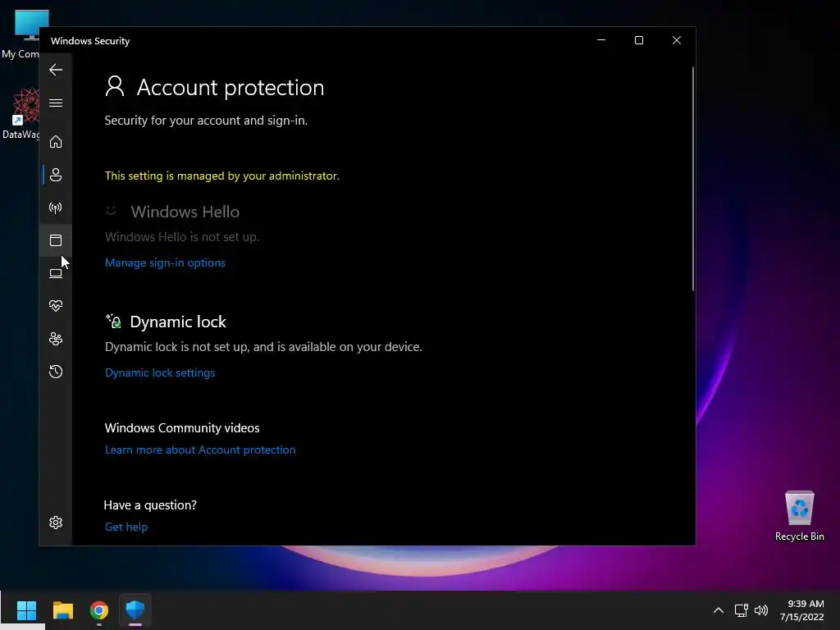Open Settings gear in Windows Security
Image resolution: width=840 pixels, height=630 pixels.
pos(56,523)
